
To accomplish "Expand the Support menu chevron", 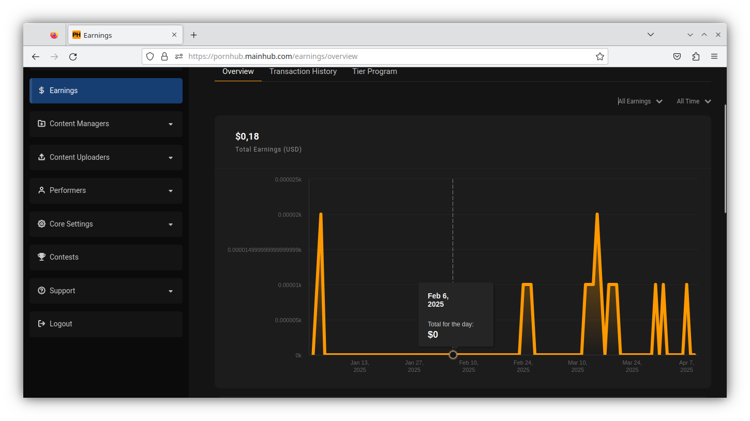I will [x=171, y=291].
